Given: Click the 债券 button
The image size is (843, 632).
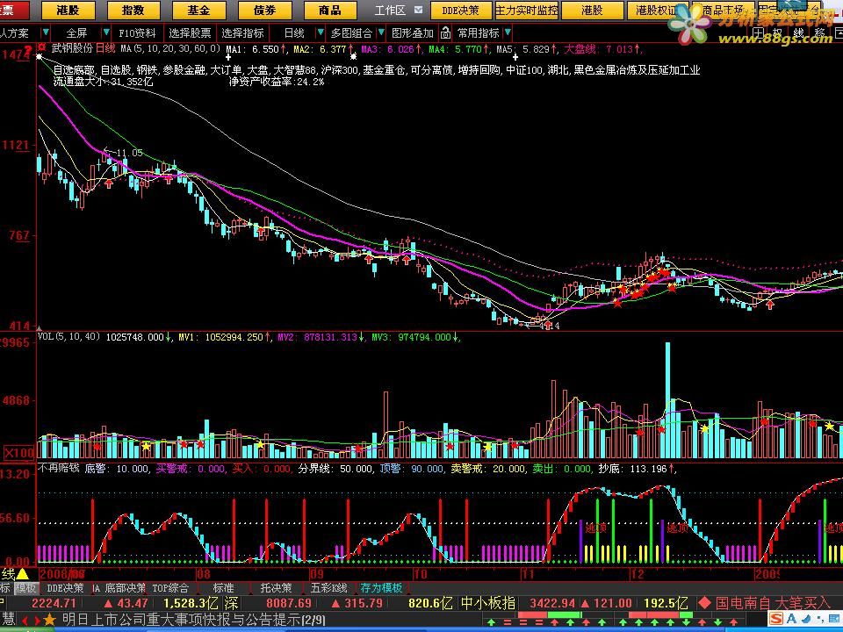Looking at the screenshot, I should coord(264,11).
